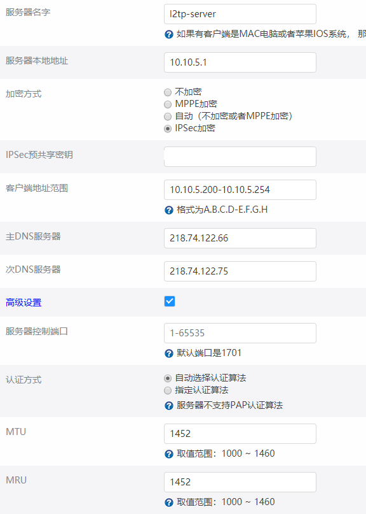This screenshot has width=366, height=514.
Task: Focus the IPSec预共享密钥 input field
Action: click(240, 157)
